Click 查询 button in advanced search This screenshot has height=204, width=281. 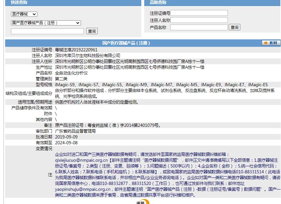(235, 27)
